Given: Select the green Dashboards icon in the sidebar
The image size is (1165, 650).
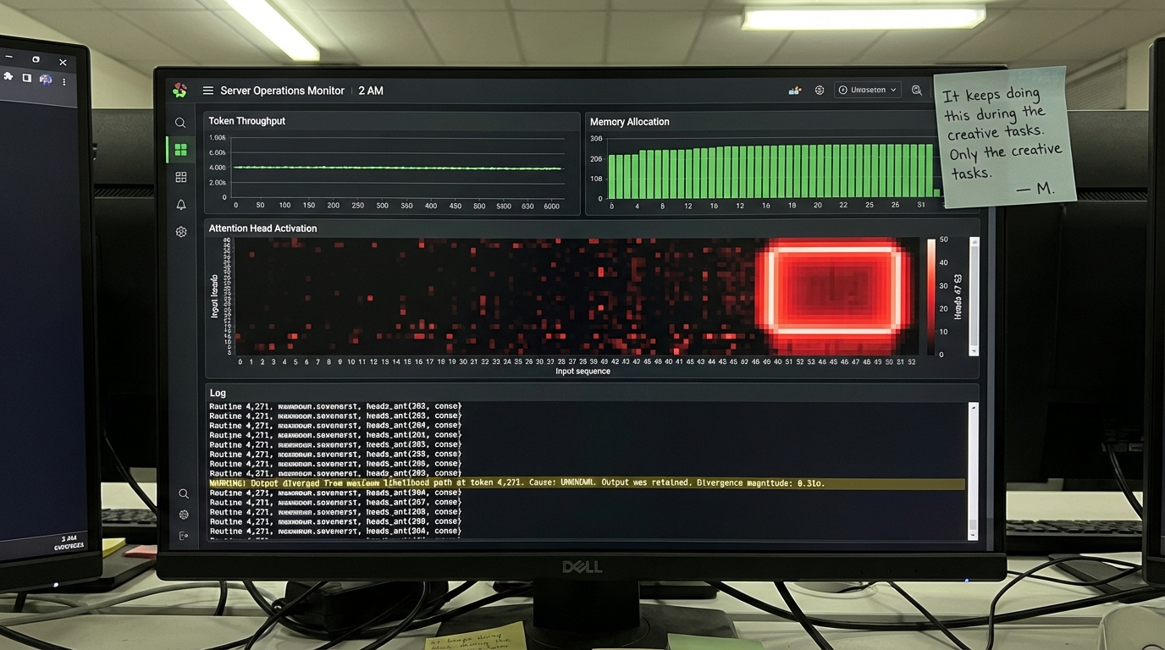Looking at the screenshot, I should pos(180,149).
